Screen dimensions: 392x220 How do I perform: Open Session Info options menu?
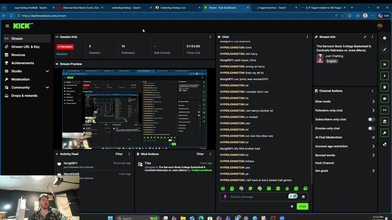pos(210,37)
